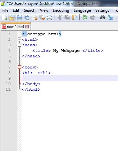Click the opening <title> tag
The image size is (118, 151).
click(42, 51)
